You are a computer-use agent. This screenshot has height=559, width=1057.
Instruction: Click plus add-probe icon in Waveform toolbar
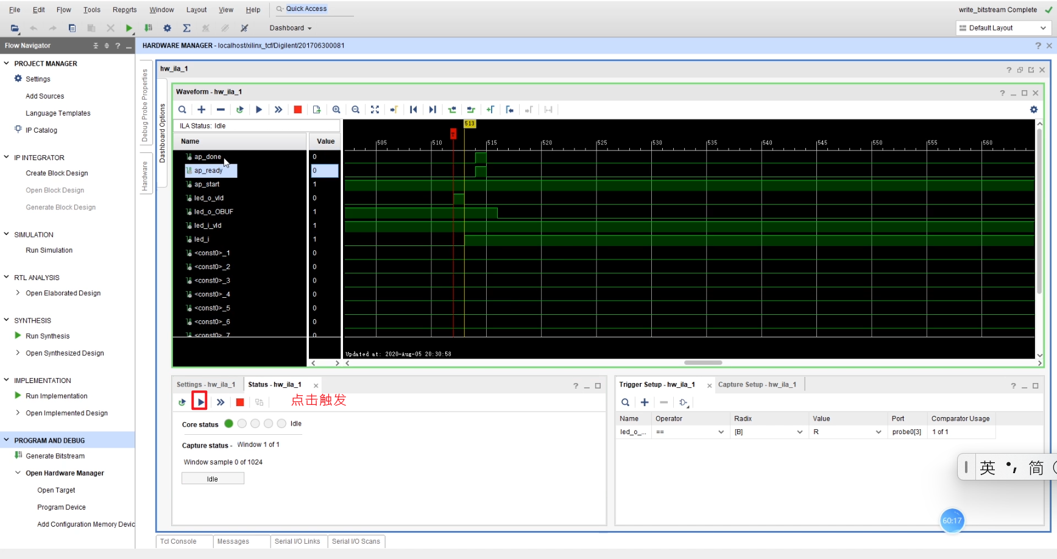pyautogui.click(x=201, y=110)
